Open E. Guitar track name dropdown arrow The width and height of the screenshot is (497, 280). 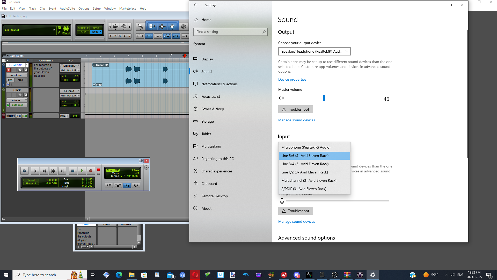[x=27, y=65]
